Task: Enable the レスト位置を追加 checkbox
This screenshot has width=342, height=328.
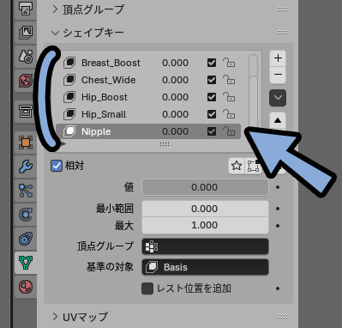Action: tap(147, 289)
